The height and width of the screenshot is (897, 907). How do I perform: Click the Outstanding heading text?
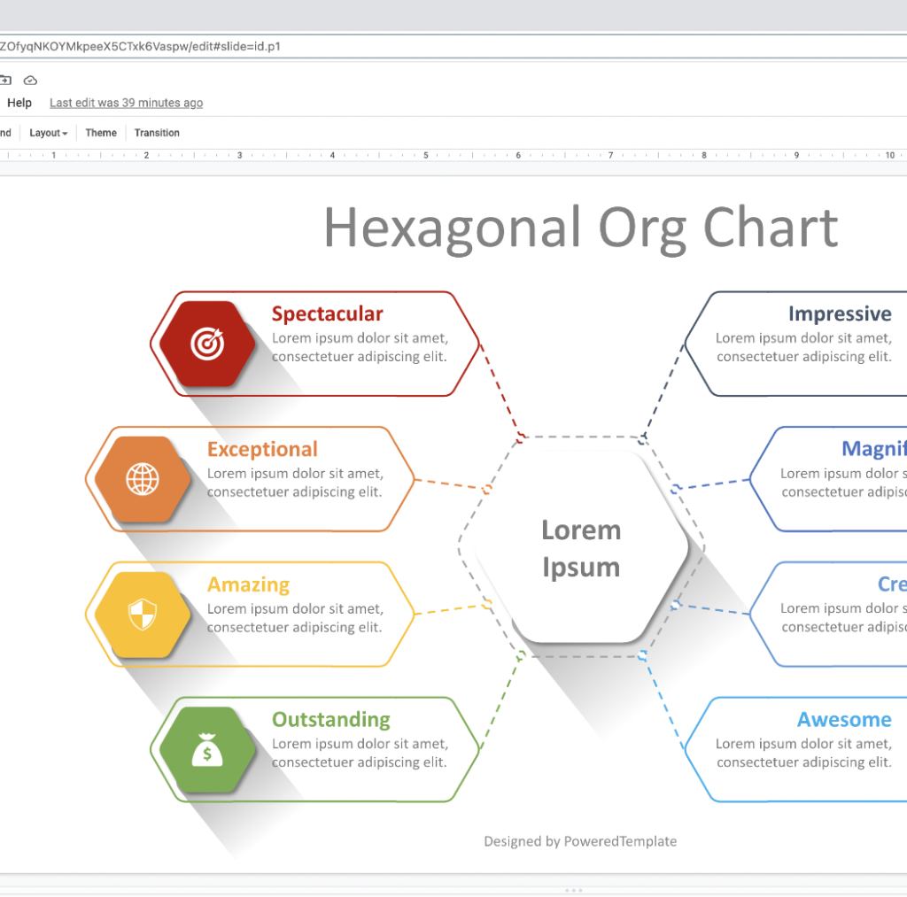tap(330, 719)
